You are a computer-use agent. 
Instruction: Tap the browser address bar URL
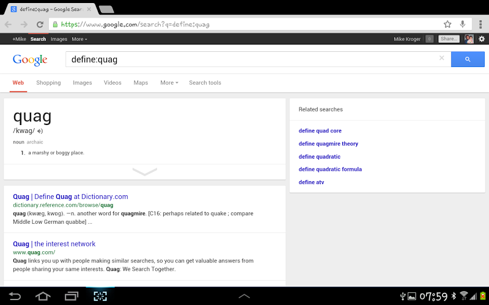[x=135, y=24]
